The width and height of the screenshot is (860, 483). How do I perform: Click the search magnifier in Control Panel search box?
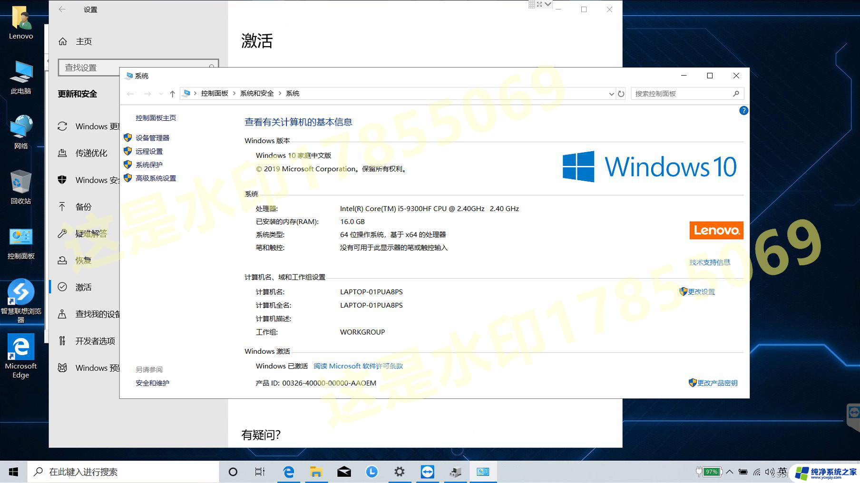(736, 94)
